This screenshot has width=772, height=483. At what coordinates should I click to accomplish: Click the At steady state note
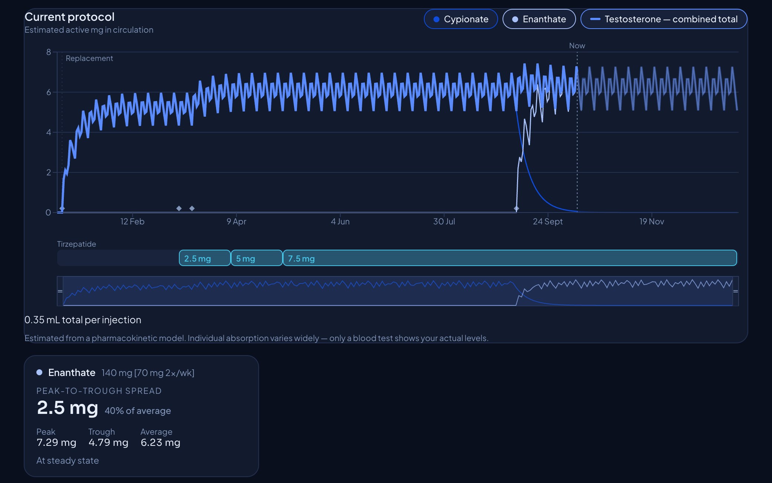[68, 461]
